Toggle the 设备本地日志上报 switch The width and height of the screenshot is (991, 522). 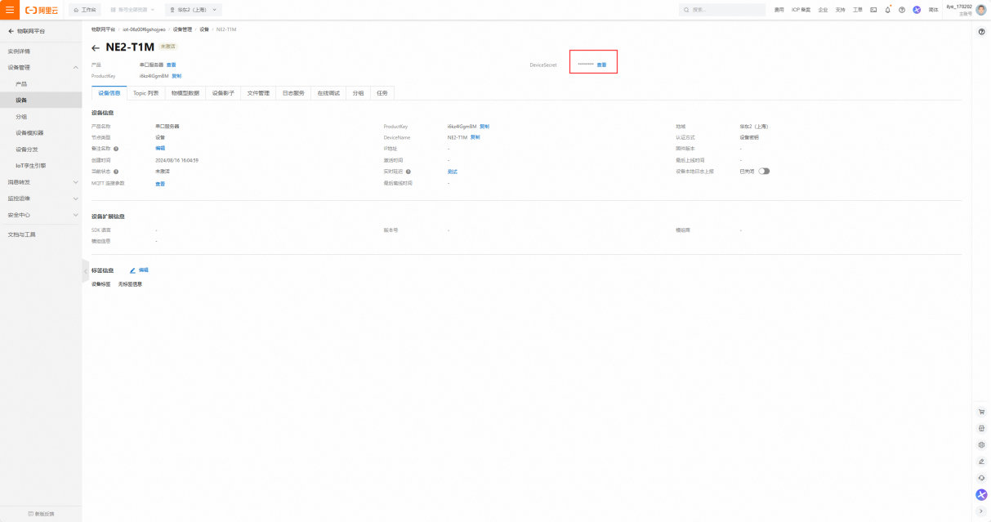(x=764, y=172)
